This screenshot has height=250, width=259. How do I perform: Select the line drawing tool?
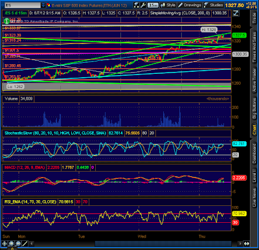[25, 244]
